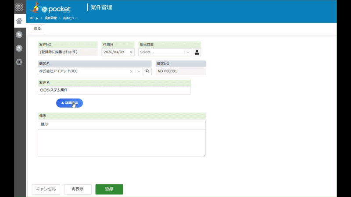Open the app grid menu icon
Viewport: 351px width, 197px height.
tap(19, 7)
